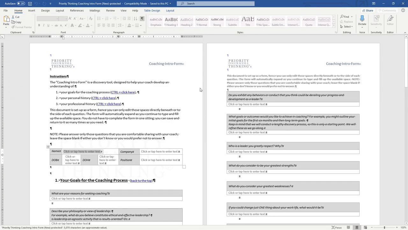Click the Decrease Indent icon
This screenshot has width=408, height=230.
coord(124,19)
